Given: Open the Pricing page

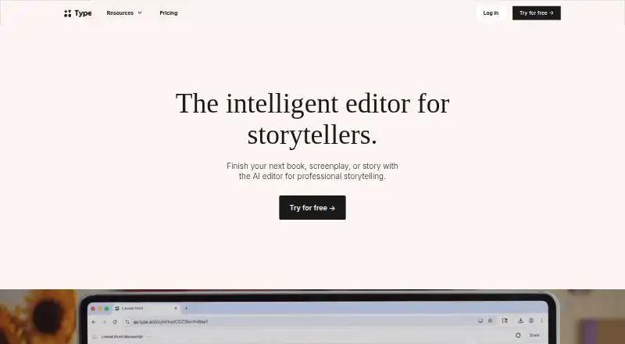Looking at the screenshot, I should coord(169,13).
